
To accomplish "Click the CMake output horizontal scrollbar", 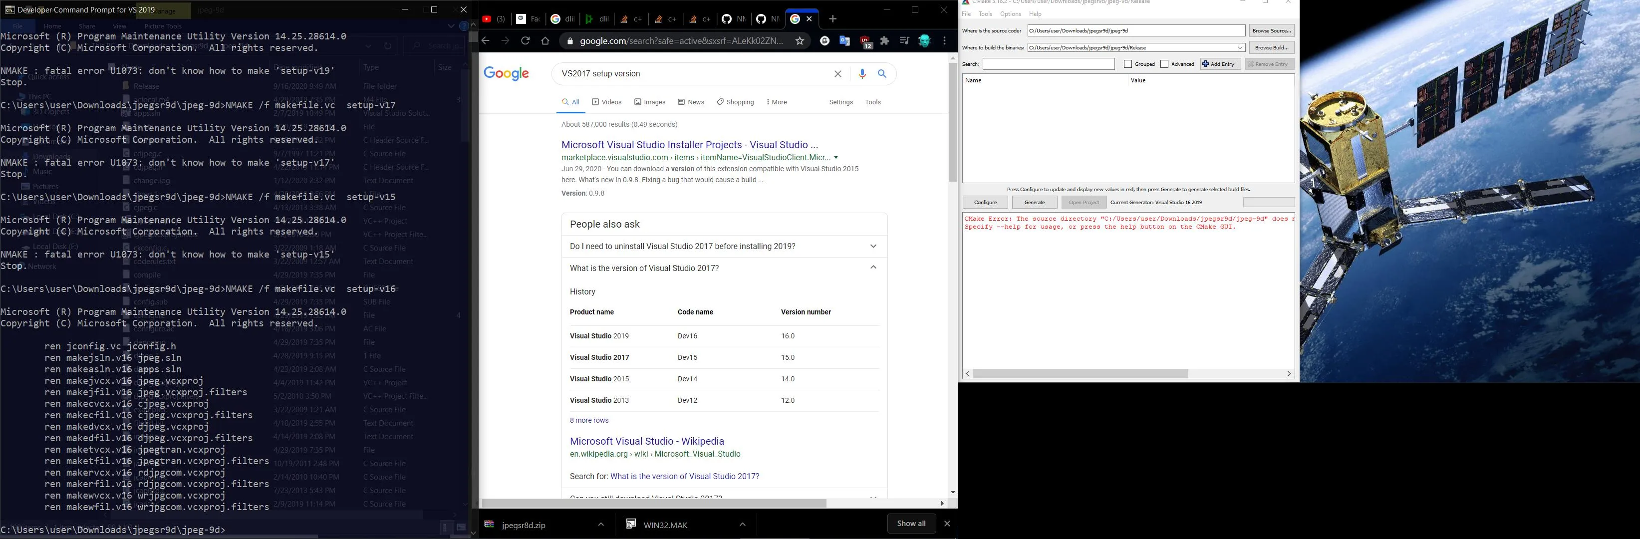I will [1081, 373].
